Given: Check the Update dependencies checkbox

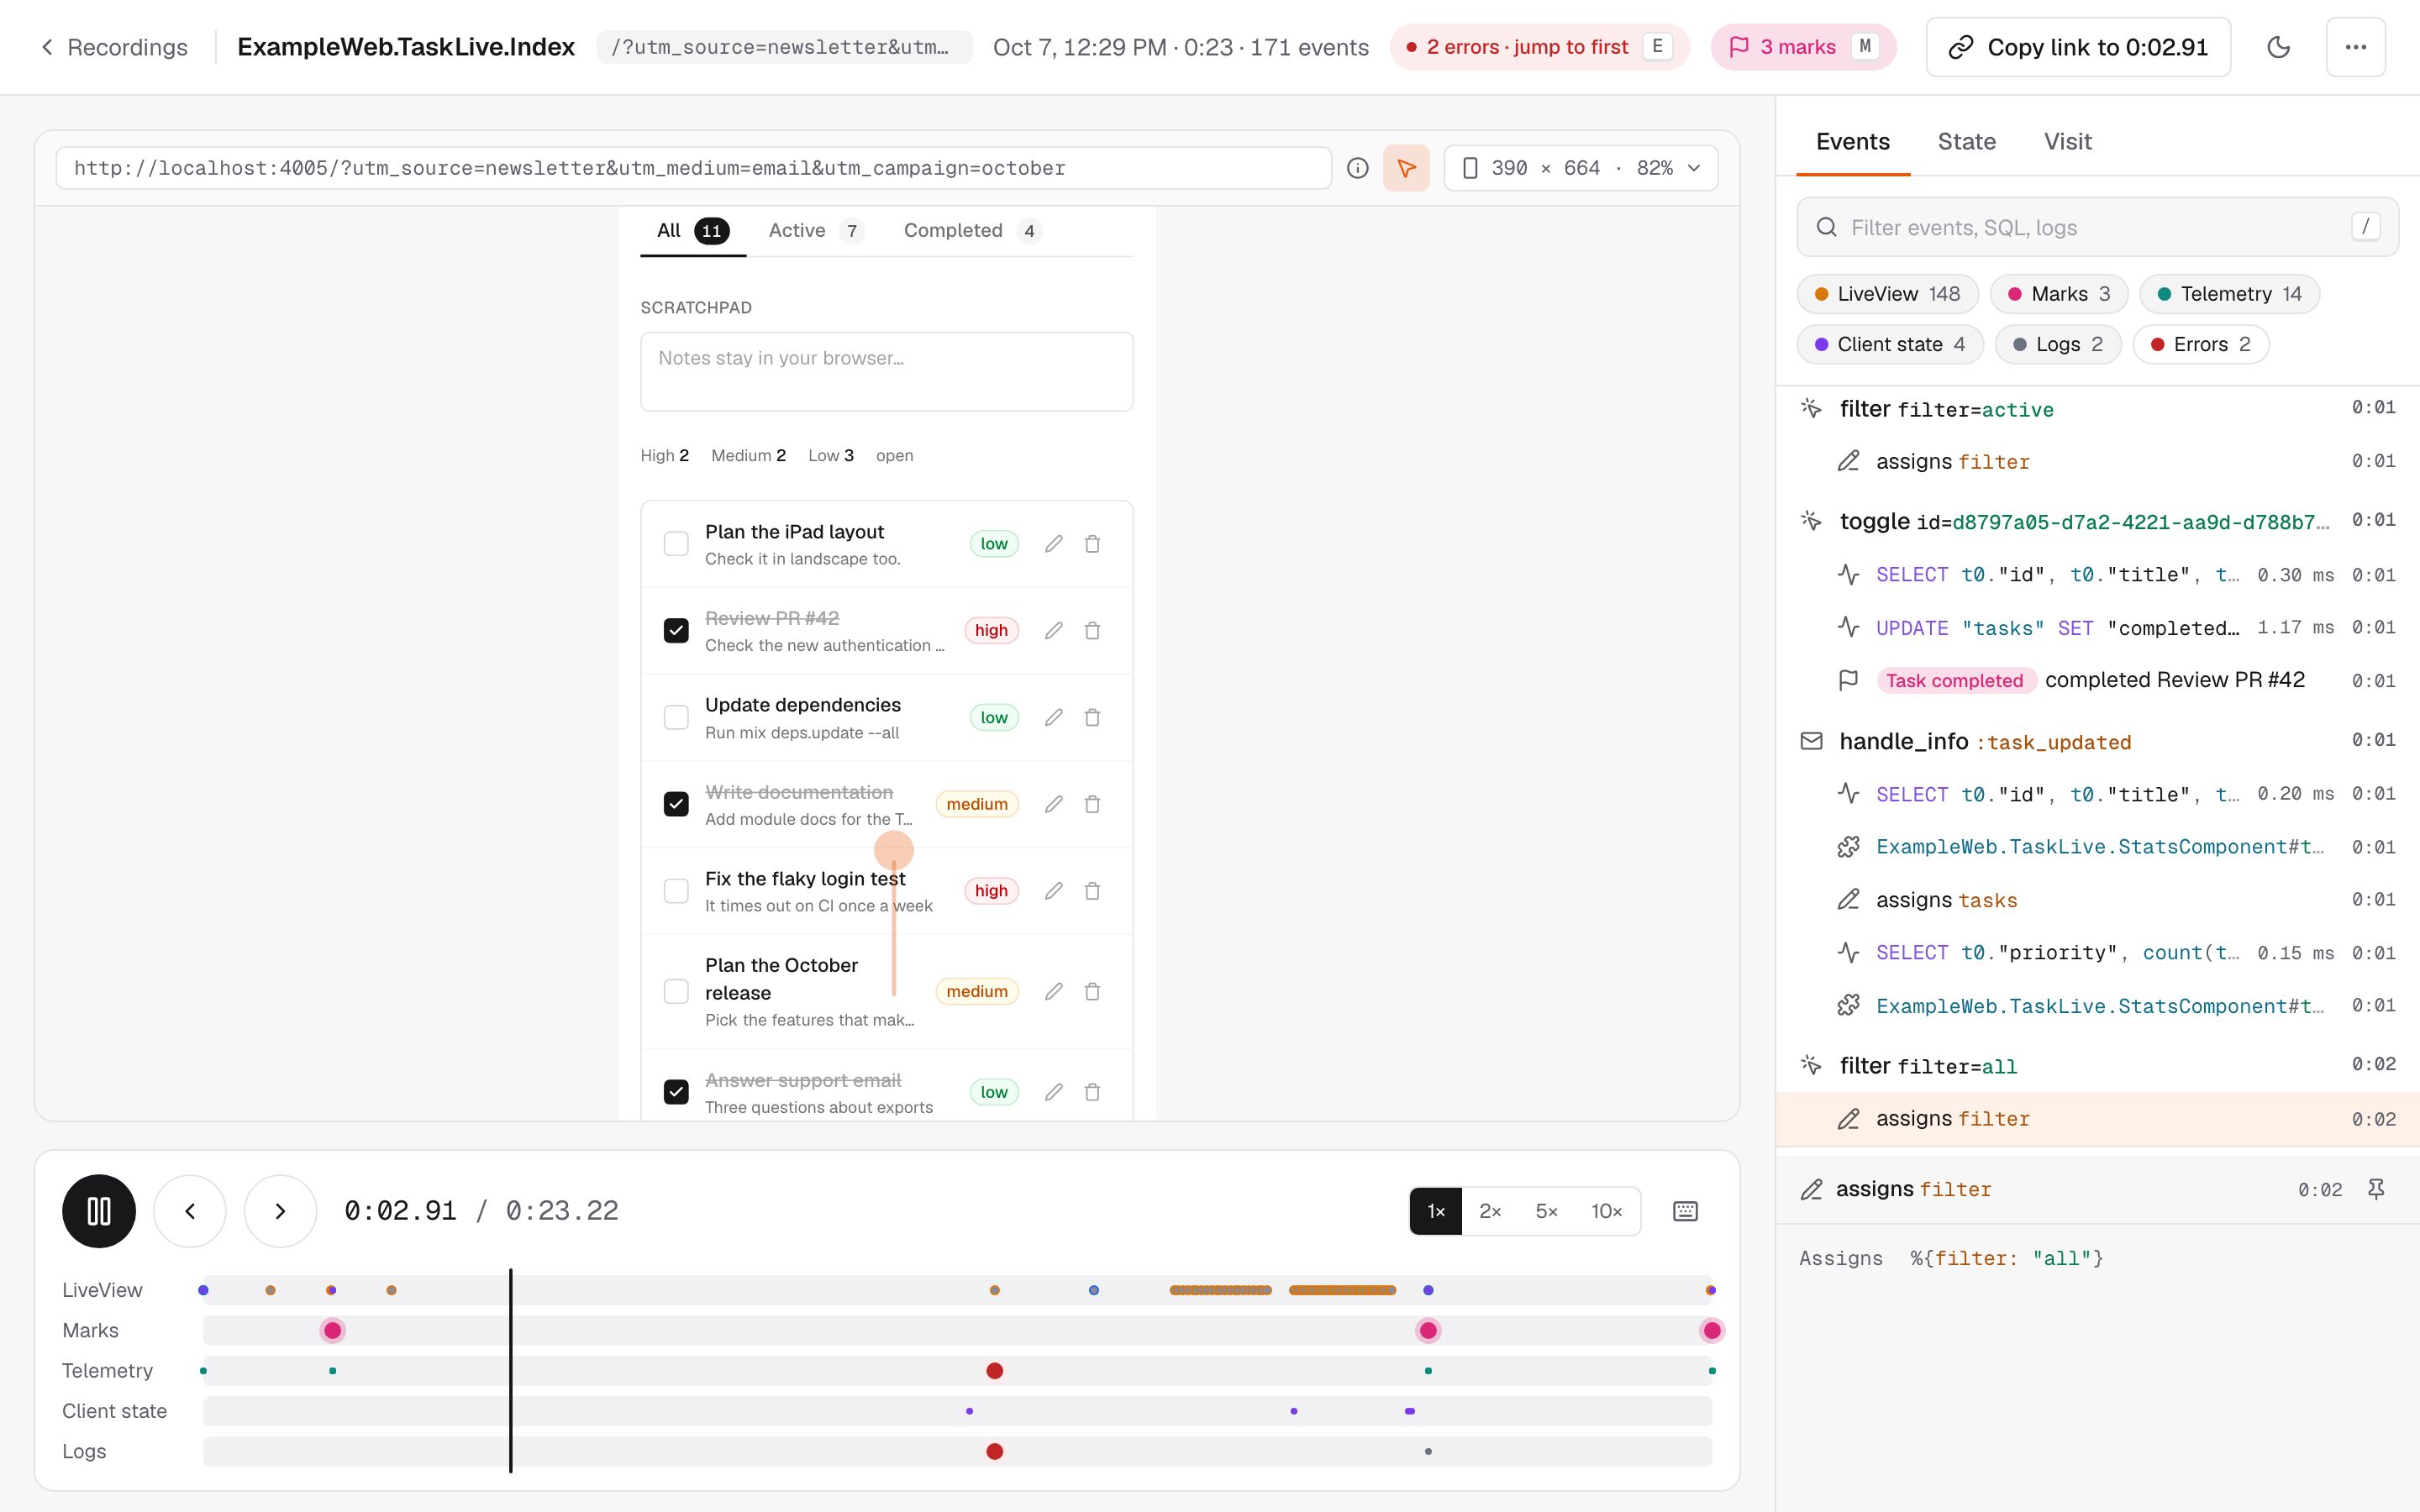Looking at the screenshot, I should click(677, 718).
